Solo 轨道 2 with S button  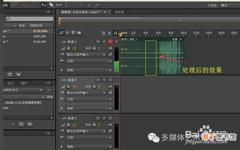point(104,80)
